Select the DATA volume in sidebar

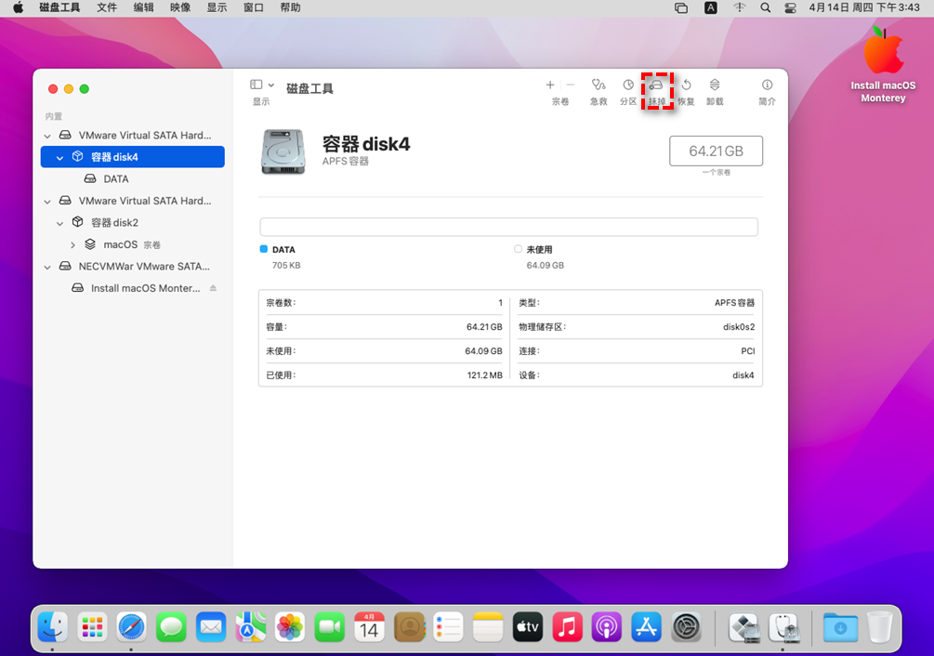click(x=132, y=178)
